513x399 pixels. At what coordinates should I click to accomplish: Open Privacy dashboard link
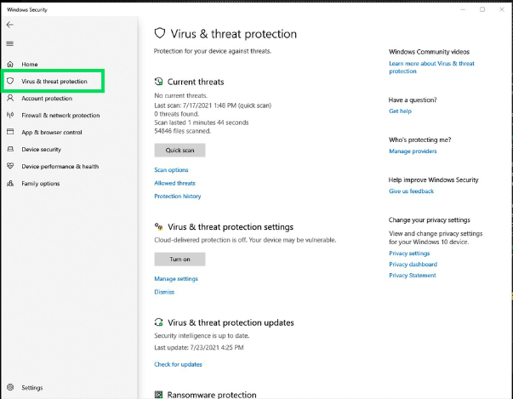(413, 265)
